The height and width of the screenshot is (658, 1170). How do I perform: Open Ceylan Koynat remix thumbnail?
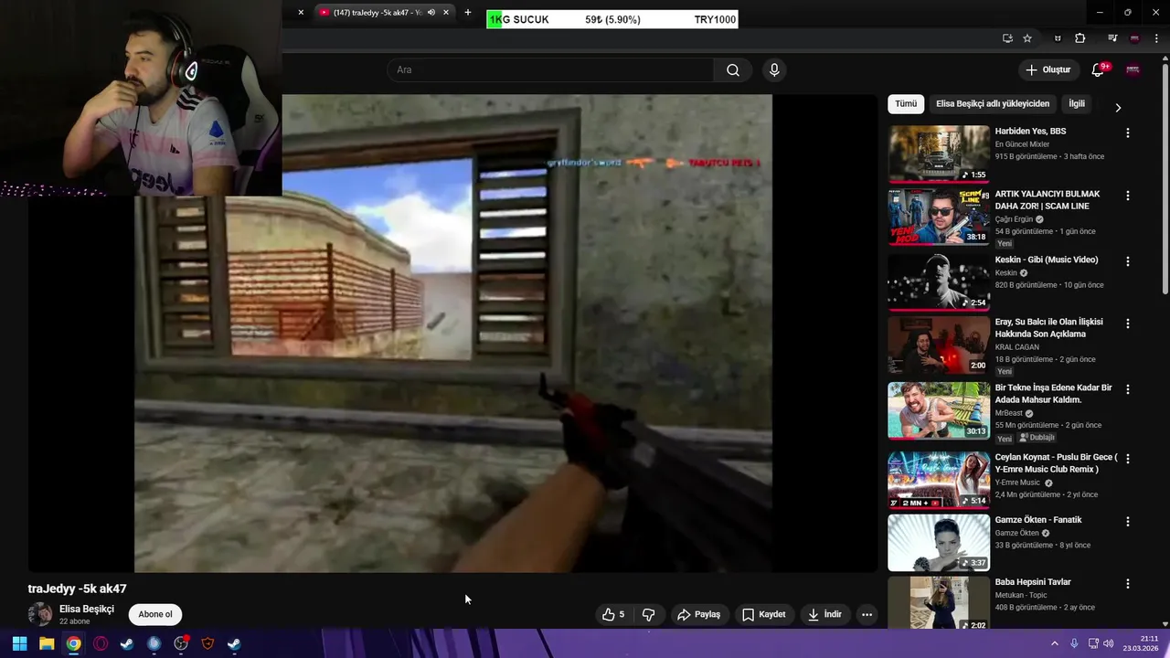point(939,480)
